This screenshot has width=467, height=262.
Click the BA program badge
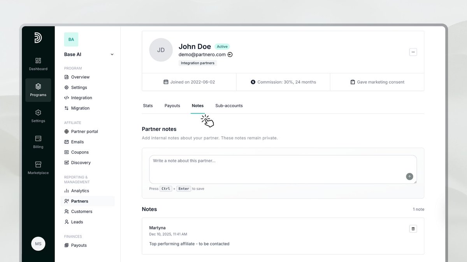71,40
